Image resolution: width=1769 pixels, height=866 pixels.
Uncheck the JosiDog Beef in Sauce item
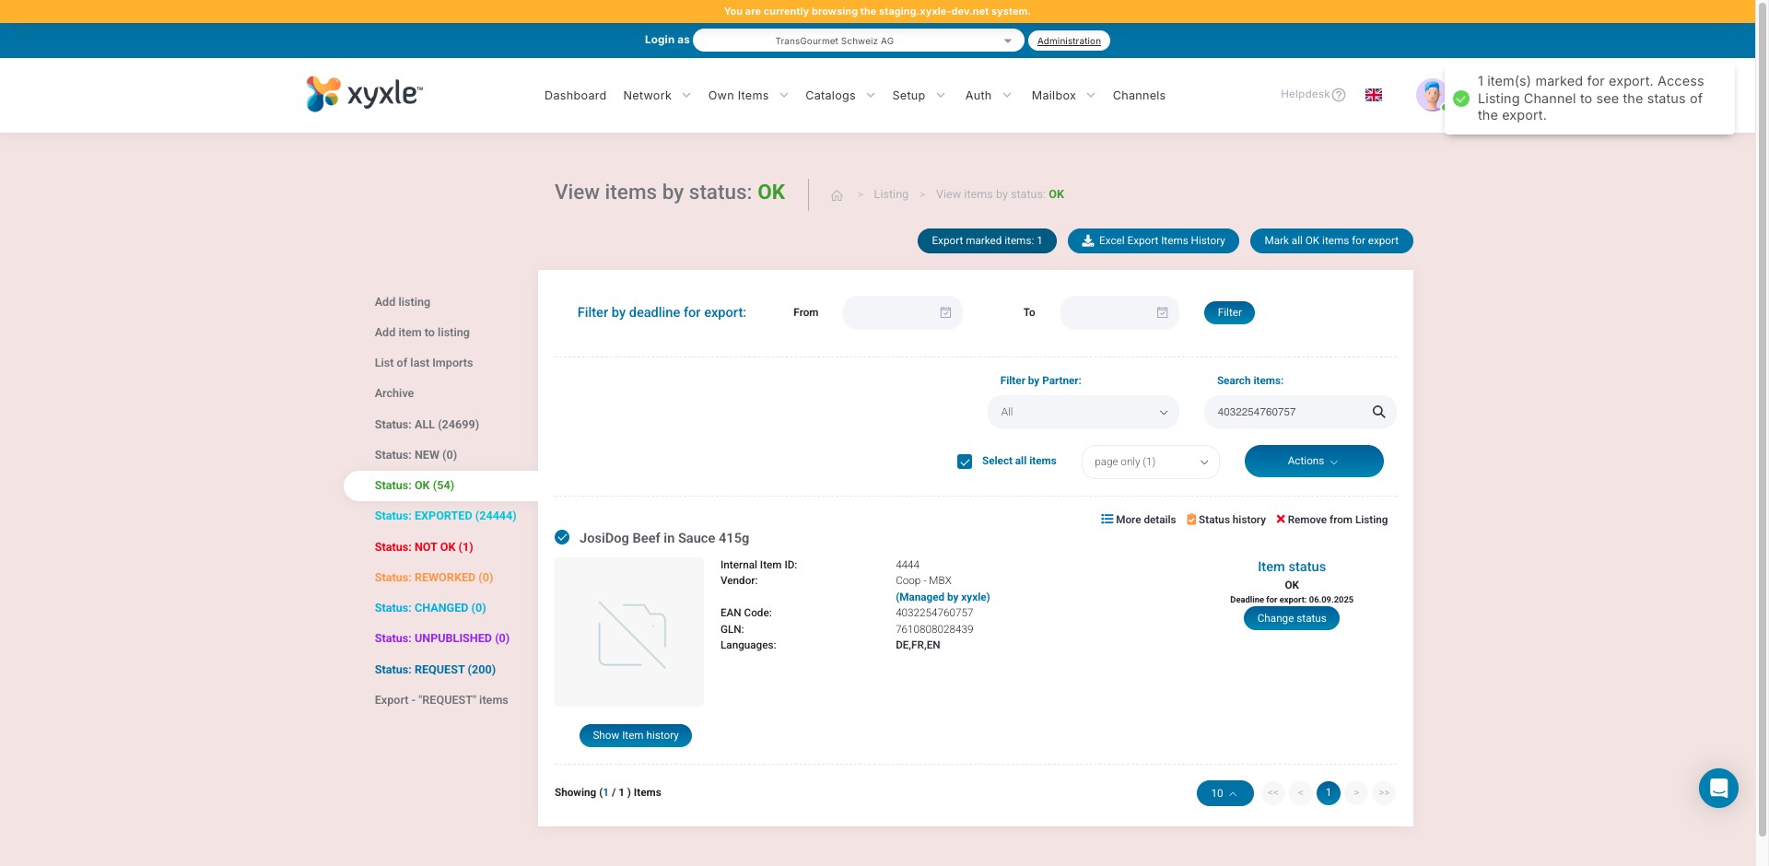click(562, 537)
